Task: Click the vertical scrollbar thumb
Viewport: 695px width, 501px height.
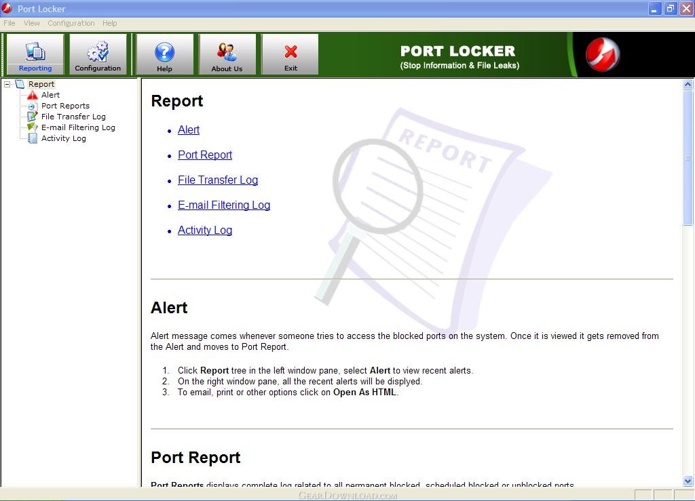Action: (688, 158)
